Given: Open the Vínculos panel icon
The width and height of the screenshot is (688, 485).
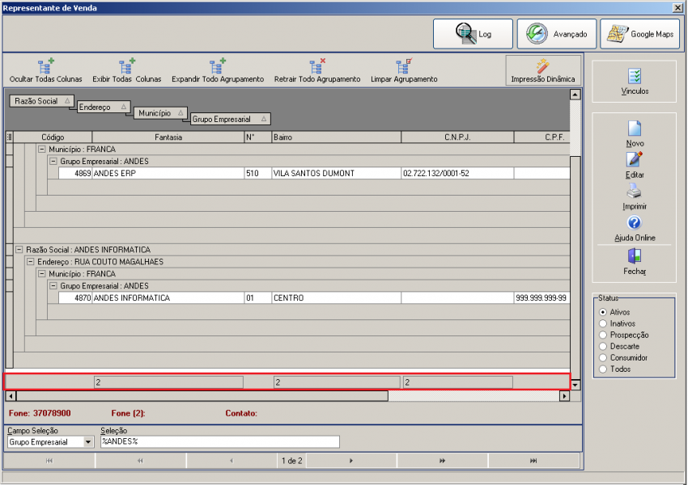Looking at the screenshot, I should pyautogui.click(x=635, y=76).
